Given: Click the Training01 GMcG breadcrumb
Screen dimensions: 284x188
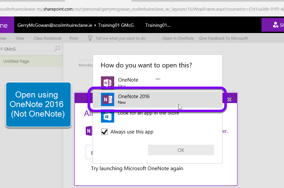Looking at the screenshot, I should click(x=116, y=25).
